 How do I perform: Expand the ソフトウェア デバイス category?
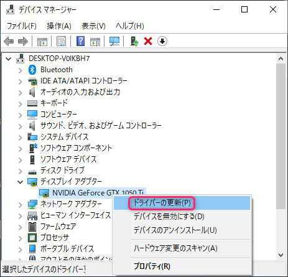pos(20,159)
